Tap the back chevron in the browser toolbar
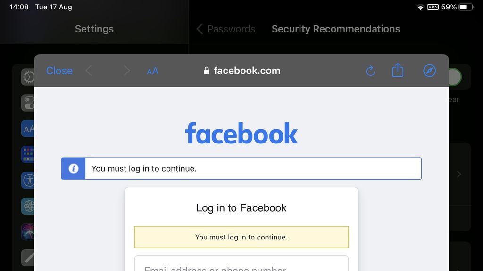This screenshot has height=271, width=483. (x=89, y=71)
